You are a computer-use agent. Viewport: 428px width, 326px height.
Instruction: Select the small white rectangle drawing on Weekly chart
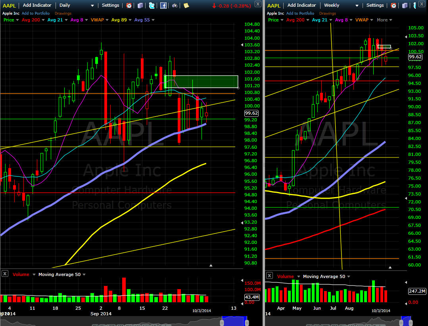click(384, 47)
